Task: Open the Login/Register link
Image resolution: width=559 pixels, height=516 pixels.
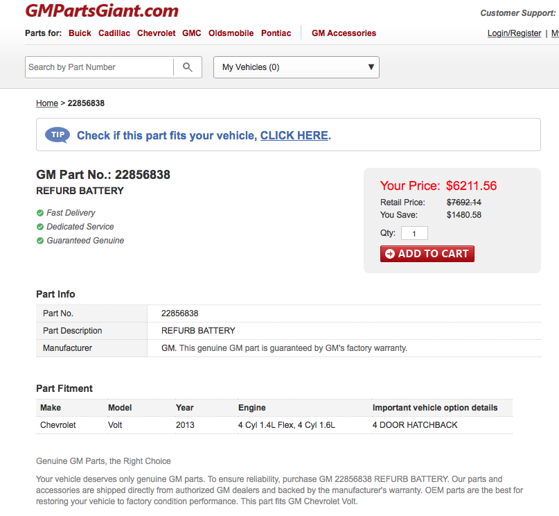Action: pos(514,33)
